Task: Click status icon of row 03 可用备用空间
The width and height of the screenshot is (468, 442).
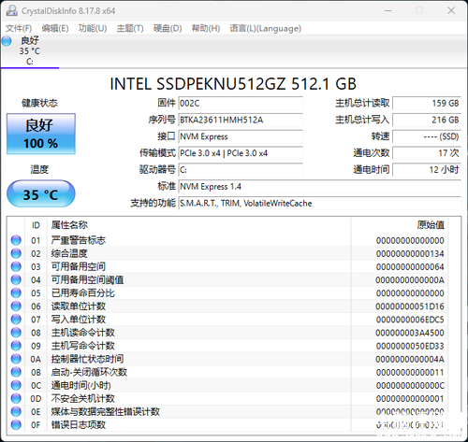Action: tap(16, 266)
